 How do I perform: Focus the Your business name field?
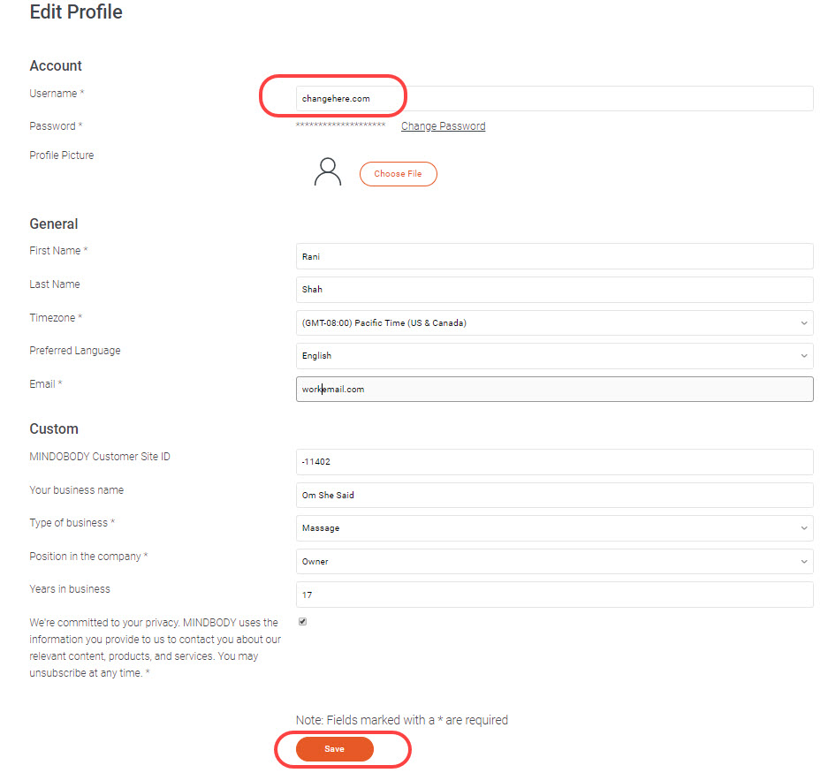[x=553, y=496]
